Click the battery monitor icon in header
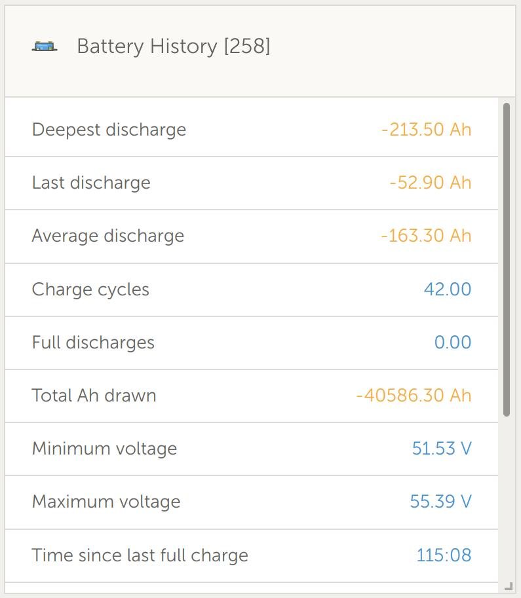Viewport: 521px width, 598px height. click(45, 47)
